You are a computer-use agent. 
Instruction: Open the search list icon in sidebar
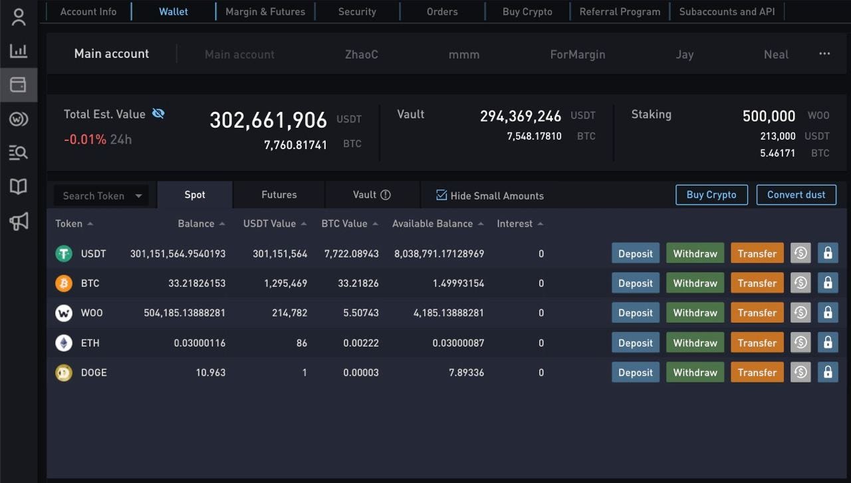19,153
